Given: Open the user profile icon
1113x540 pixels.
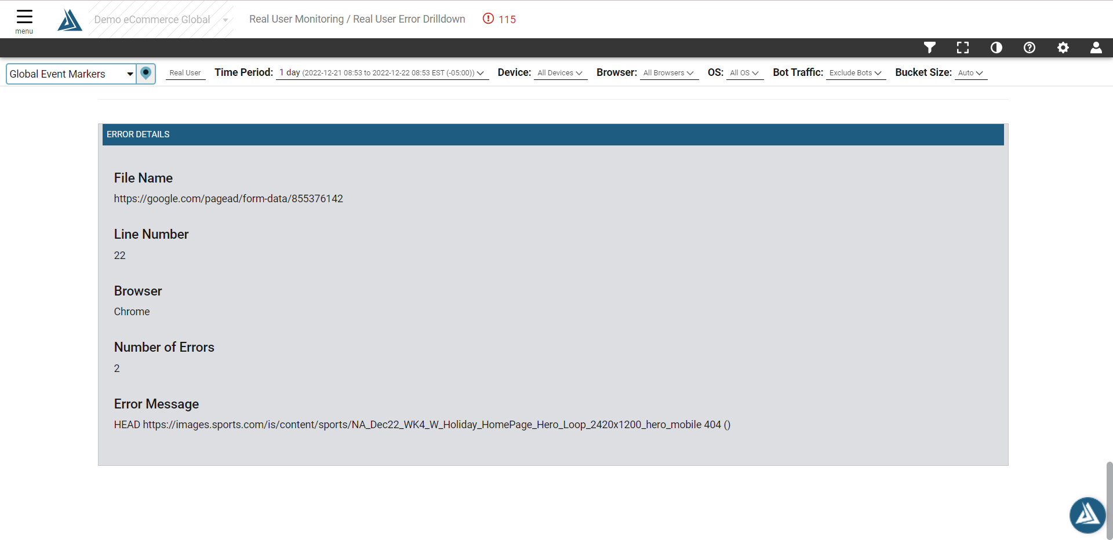Looking at the screenshot, I should pos(1096,48).
